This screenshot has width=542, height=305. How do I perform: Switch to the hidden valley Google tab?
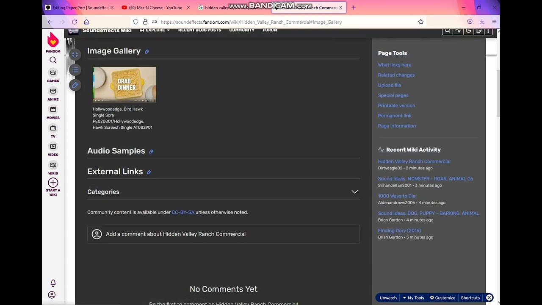(x=231, y=8)
